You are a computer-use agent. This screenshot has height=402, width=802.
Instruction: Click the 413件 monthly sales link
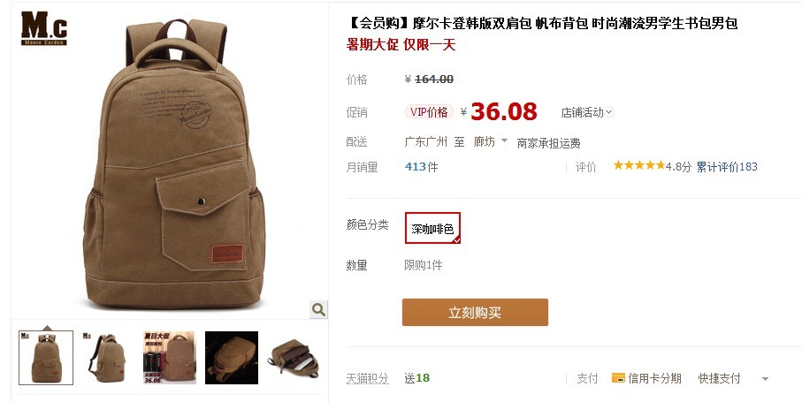click(x=422, y=166)
